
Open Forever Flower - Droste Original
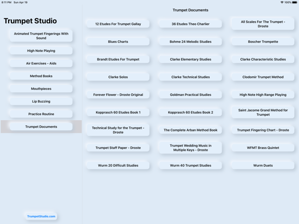tap(118, 95)
